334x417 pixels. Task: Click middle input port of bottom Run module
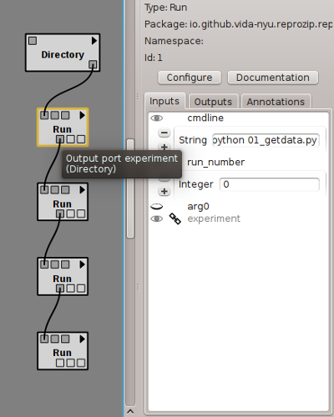[55, 339]
